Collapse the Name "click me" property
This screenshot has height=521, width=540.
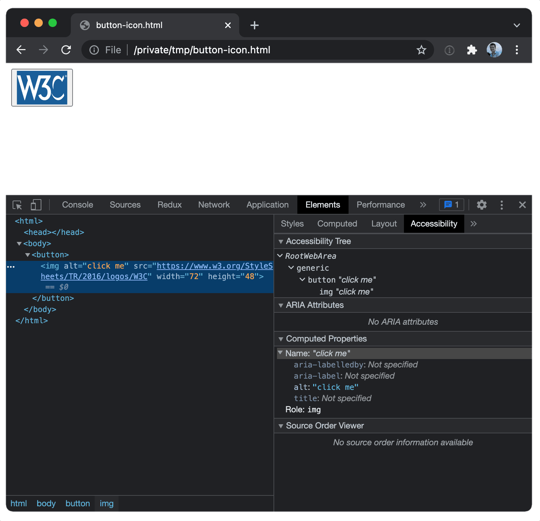[280, 353]
